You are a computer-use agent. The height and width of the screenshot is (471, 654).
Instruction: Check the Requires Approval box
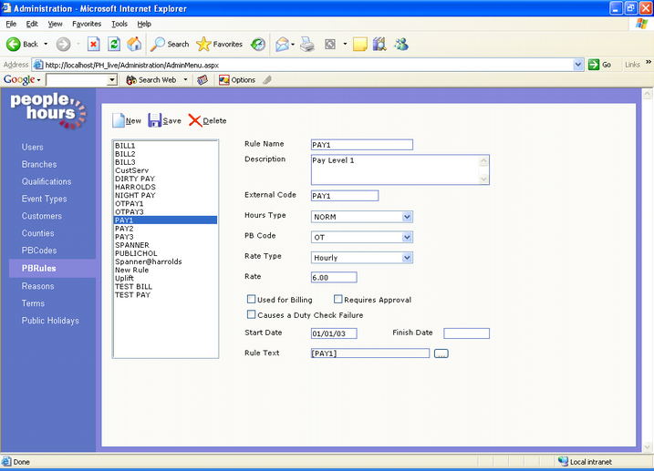click(338, 300)
